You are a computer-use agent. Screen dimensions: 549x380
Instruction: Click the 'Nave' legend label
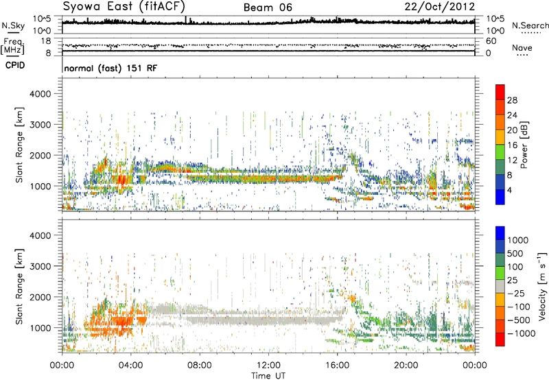click(x=522, y=48)
